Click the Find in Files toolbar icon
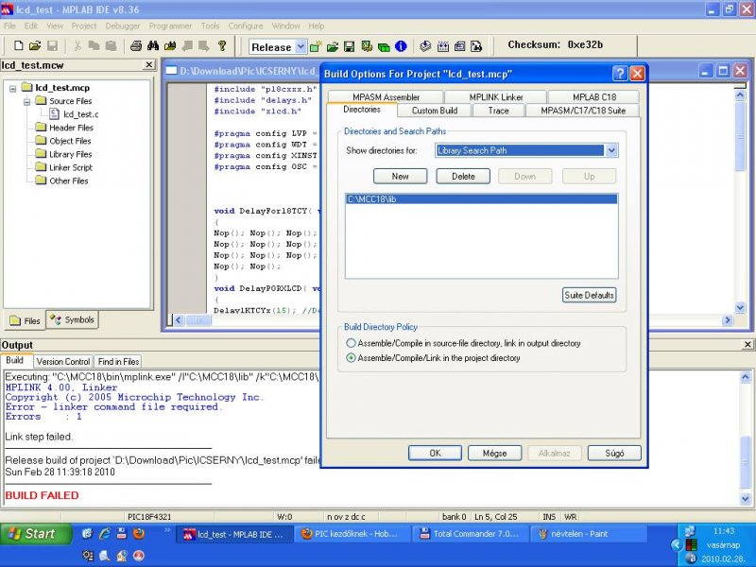The height and width of the screenshot is (567, 756). [x=170, y=46]
